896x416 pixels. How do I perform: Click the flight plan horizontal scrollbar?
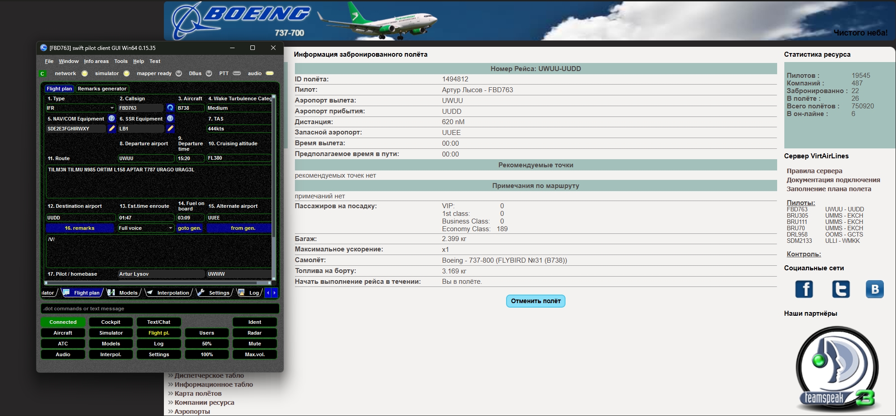coord(158,283)
